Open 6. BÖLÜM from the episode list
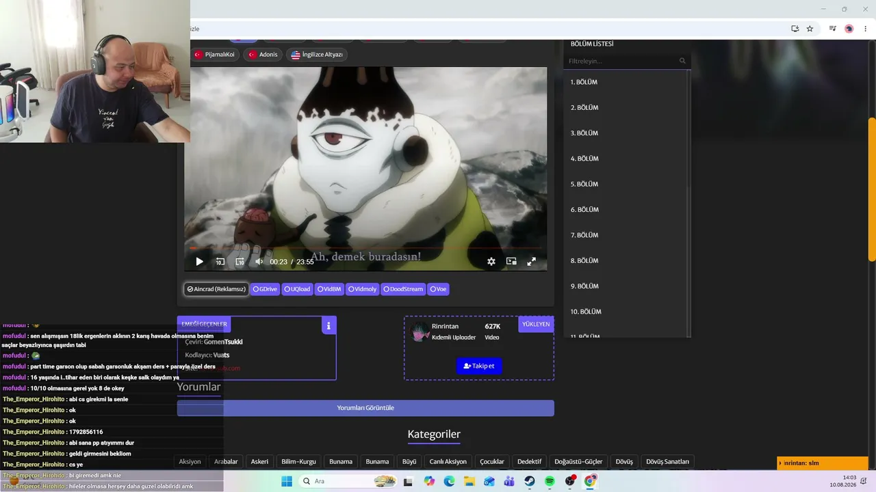The height and width of the screenshot is (492, 876). tap(626, 210)
